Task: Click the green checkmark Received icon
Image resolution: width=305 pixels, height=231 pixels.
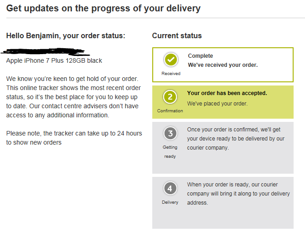Action: click(171, 60)
